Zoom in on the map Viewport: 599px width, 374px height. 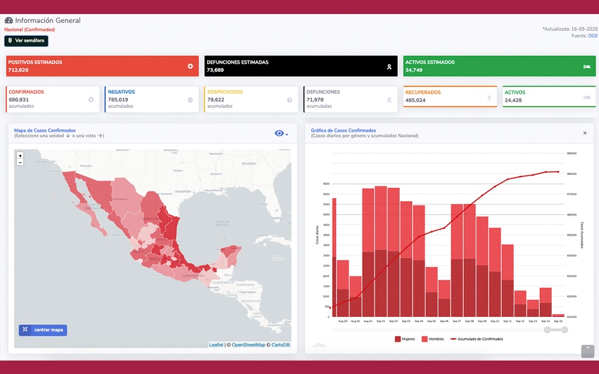(20, 155)
